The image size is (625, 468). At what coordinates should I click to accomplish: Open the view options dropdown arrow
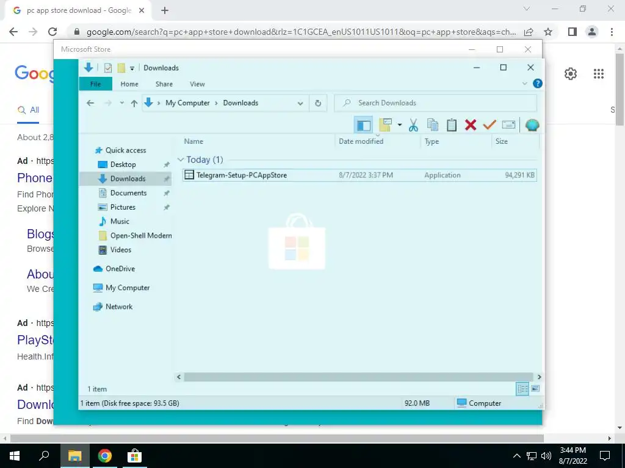[x=399, y=125]
